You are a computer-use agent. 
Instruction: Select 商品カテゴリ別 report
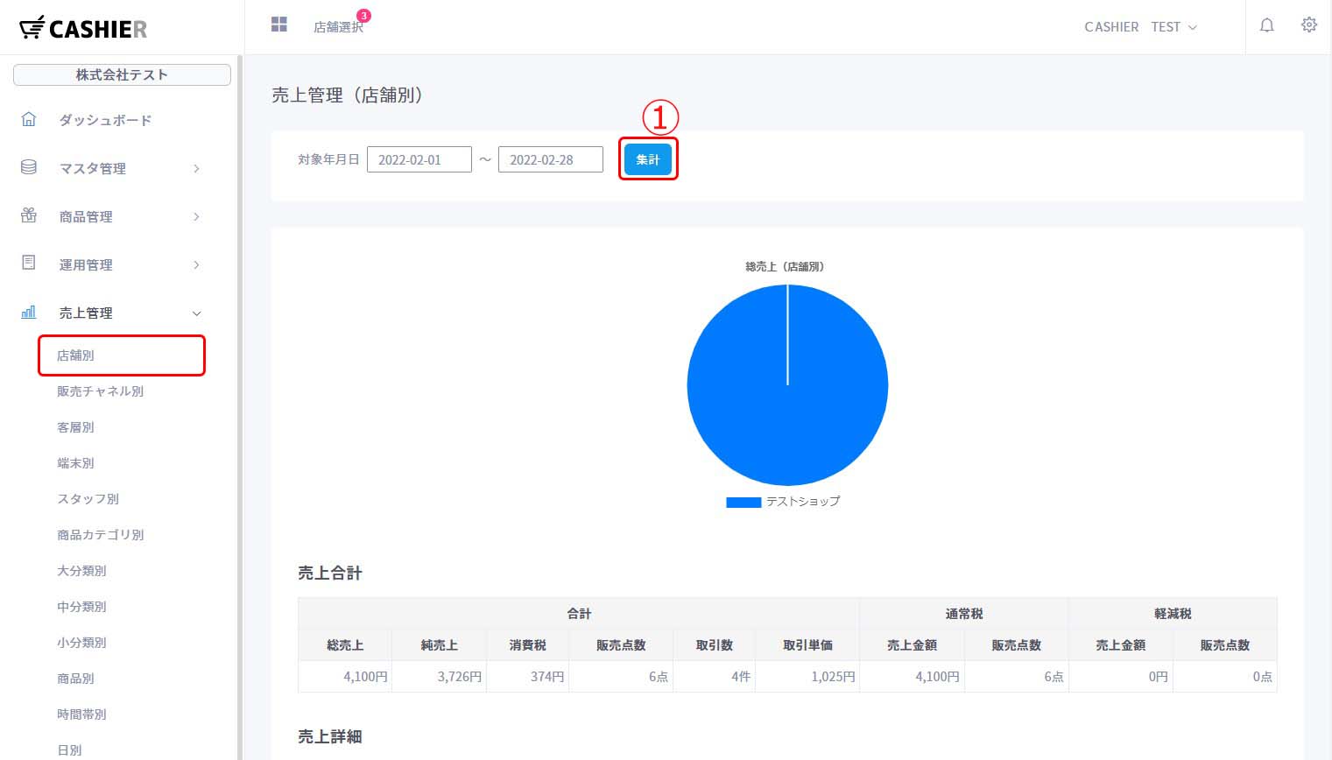point(100,535)
